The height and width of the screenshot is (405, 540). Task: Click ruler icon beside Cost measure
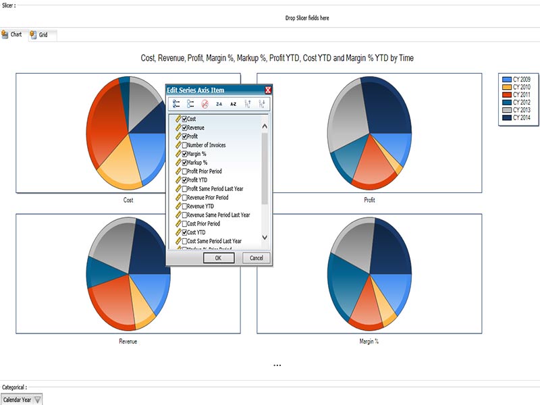(x=178, y=119)
